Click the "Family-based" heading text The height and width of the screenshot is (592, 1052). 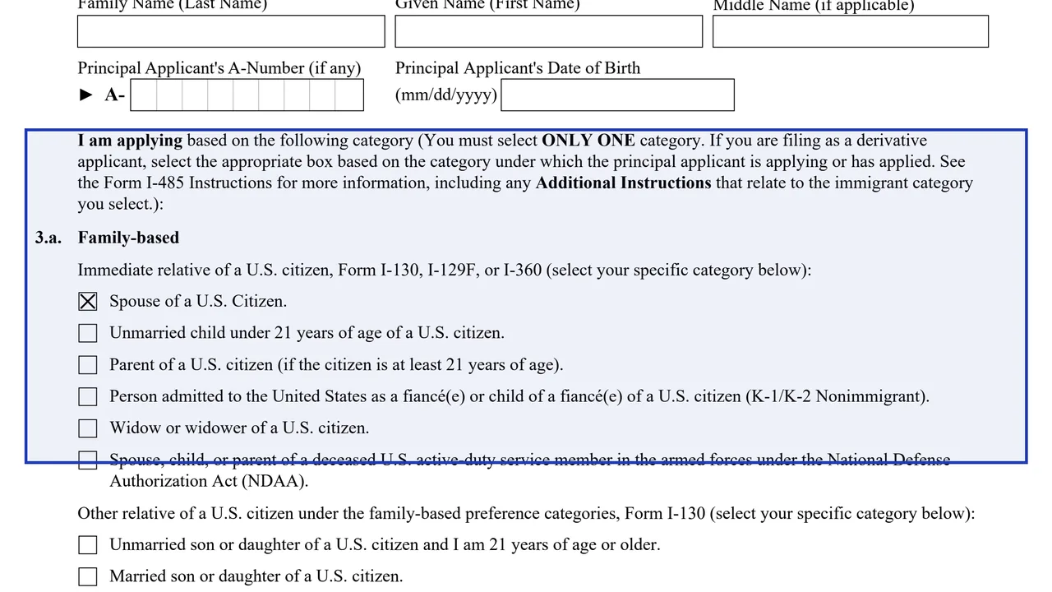pyautogui.click(x=128, y=238)
